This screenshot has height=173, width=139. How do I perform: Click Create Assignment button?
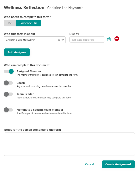118,164
